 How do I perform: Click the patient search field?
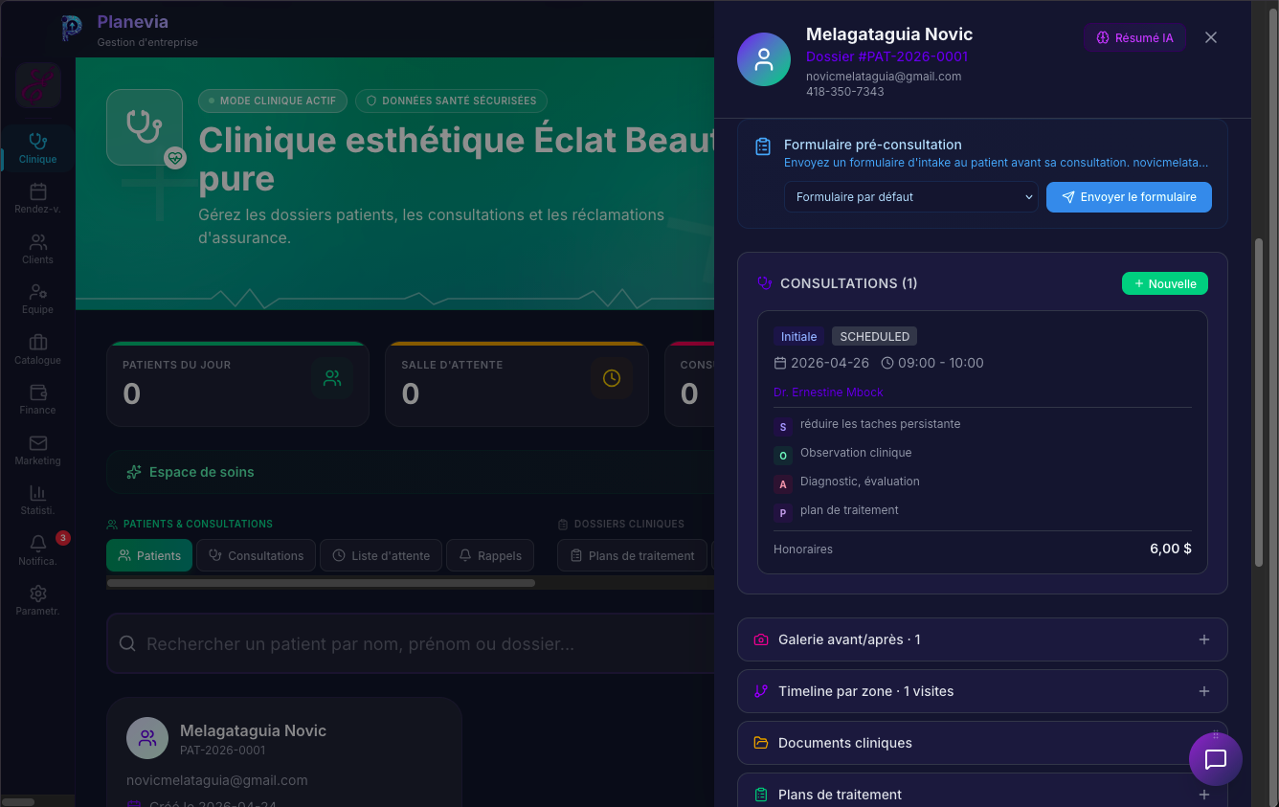click(x=410, y=643)
